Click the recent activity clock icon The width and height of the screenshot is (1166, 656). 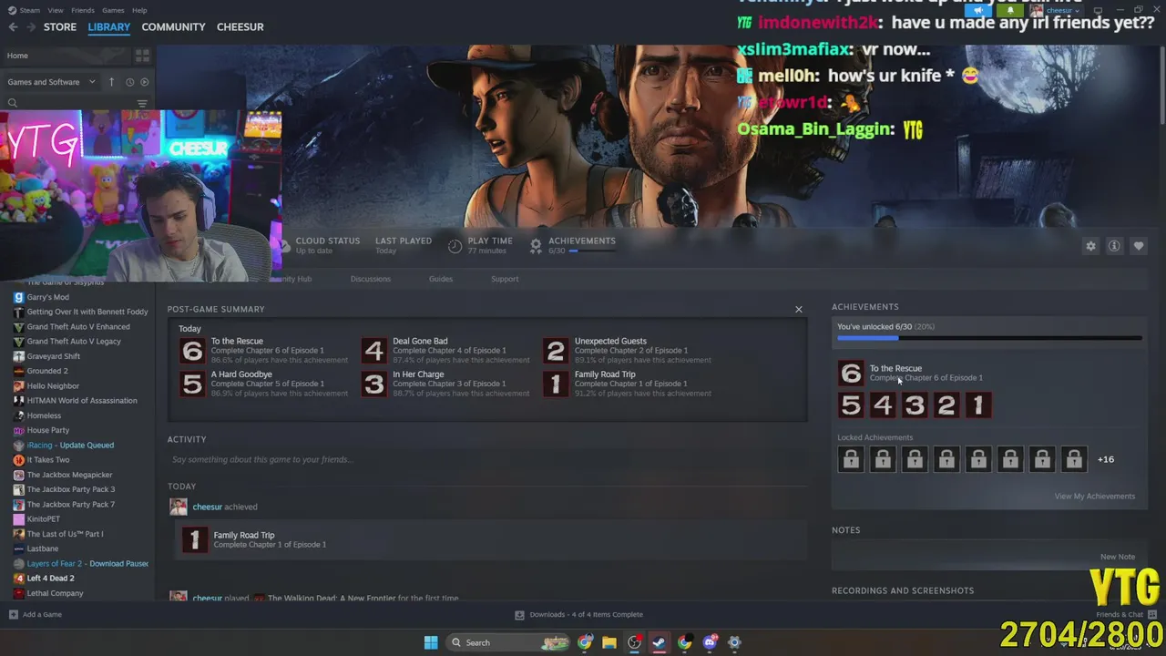[129, 82]
